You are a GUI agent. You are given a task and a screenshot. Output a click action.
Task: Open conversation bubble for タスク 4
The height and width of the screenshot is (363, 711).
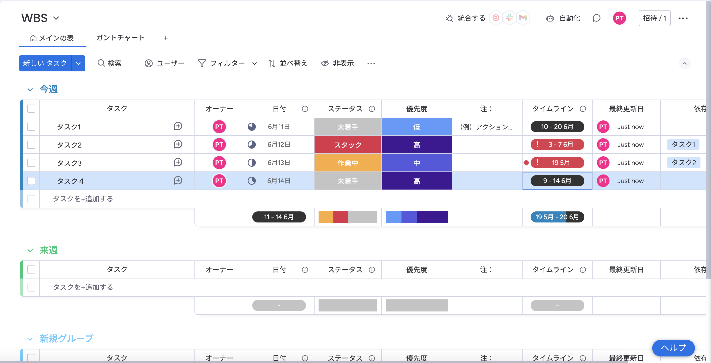pos(178,180)
